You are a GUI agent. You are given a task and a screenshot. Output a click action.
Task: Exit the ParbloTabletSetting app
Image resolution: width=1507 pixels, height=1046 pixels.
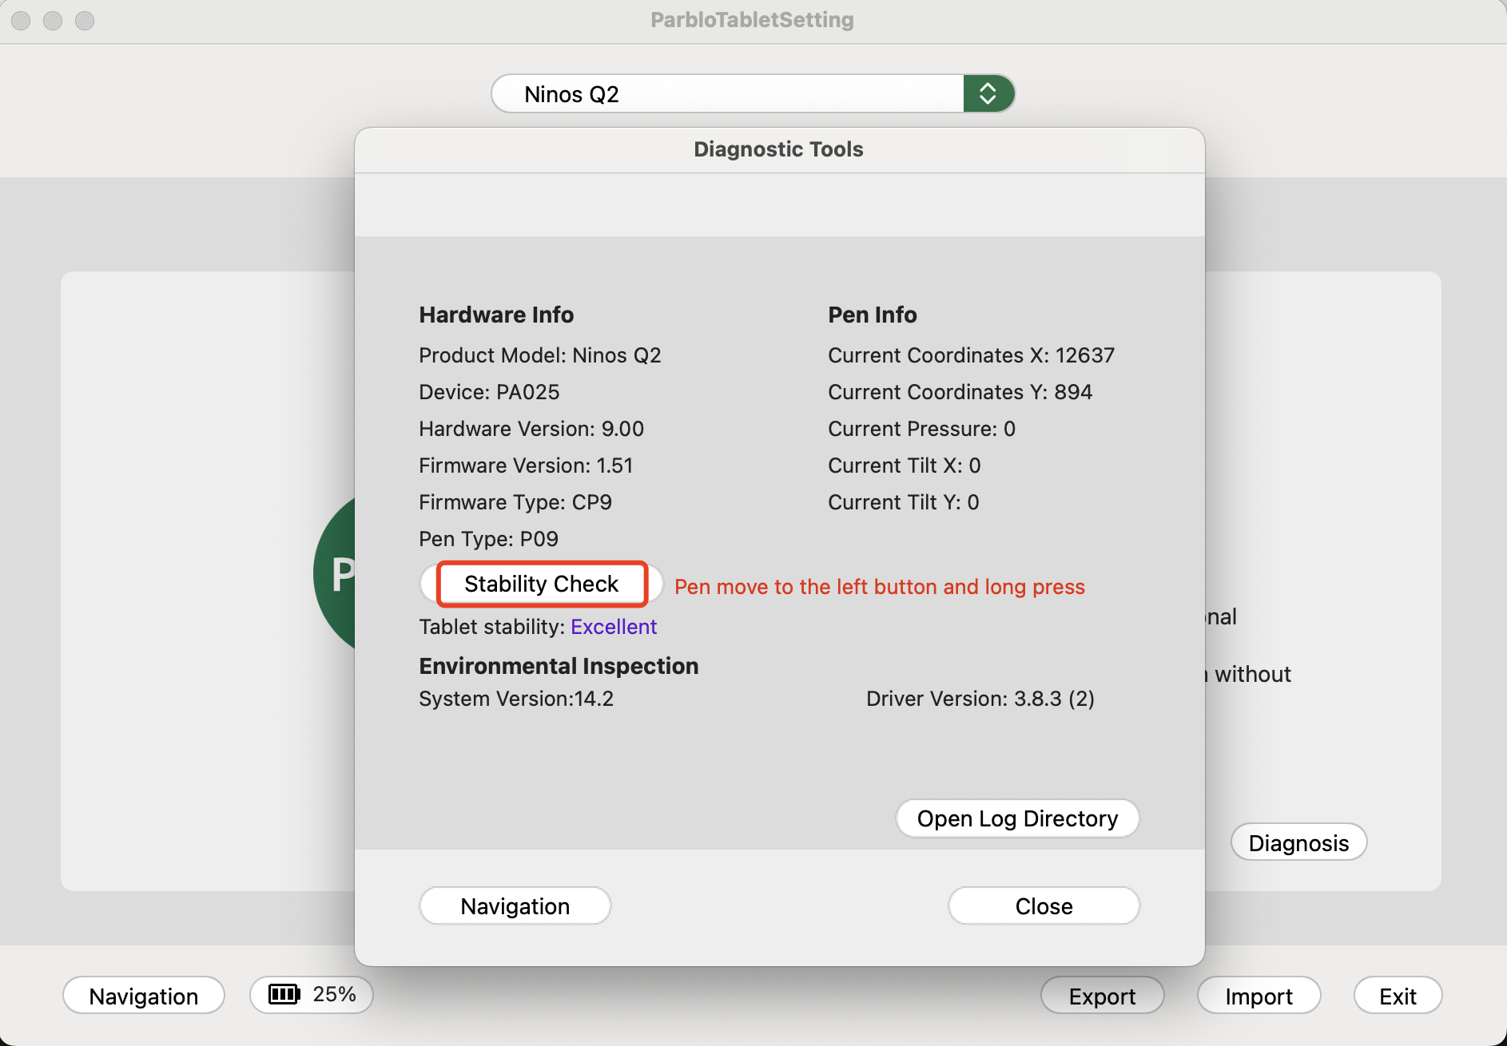coord(1398,996)
